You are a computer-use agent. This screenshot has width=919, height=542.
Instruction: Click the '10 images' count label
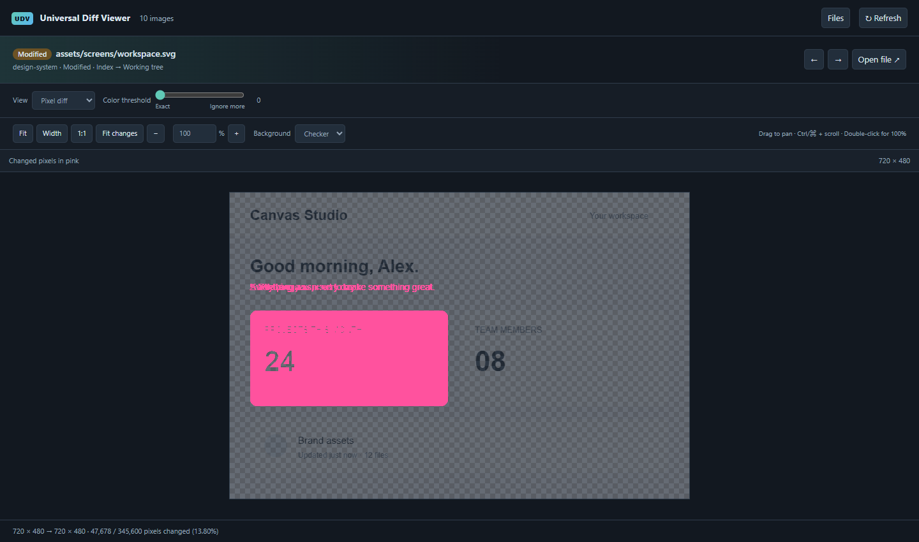coord(156,18)
